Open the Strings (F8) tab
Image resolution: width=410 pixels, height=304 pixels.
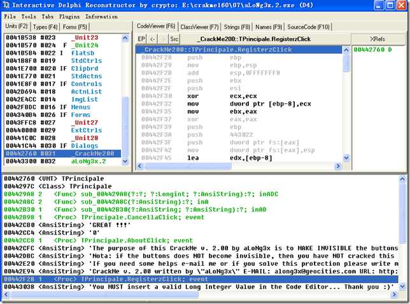coord(237,27)
